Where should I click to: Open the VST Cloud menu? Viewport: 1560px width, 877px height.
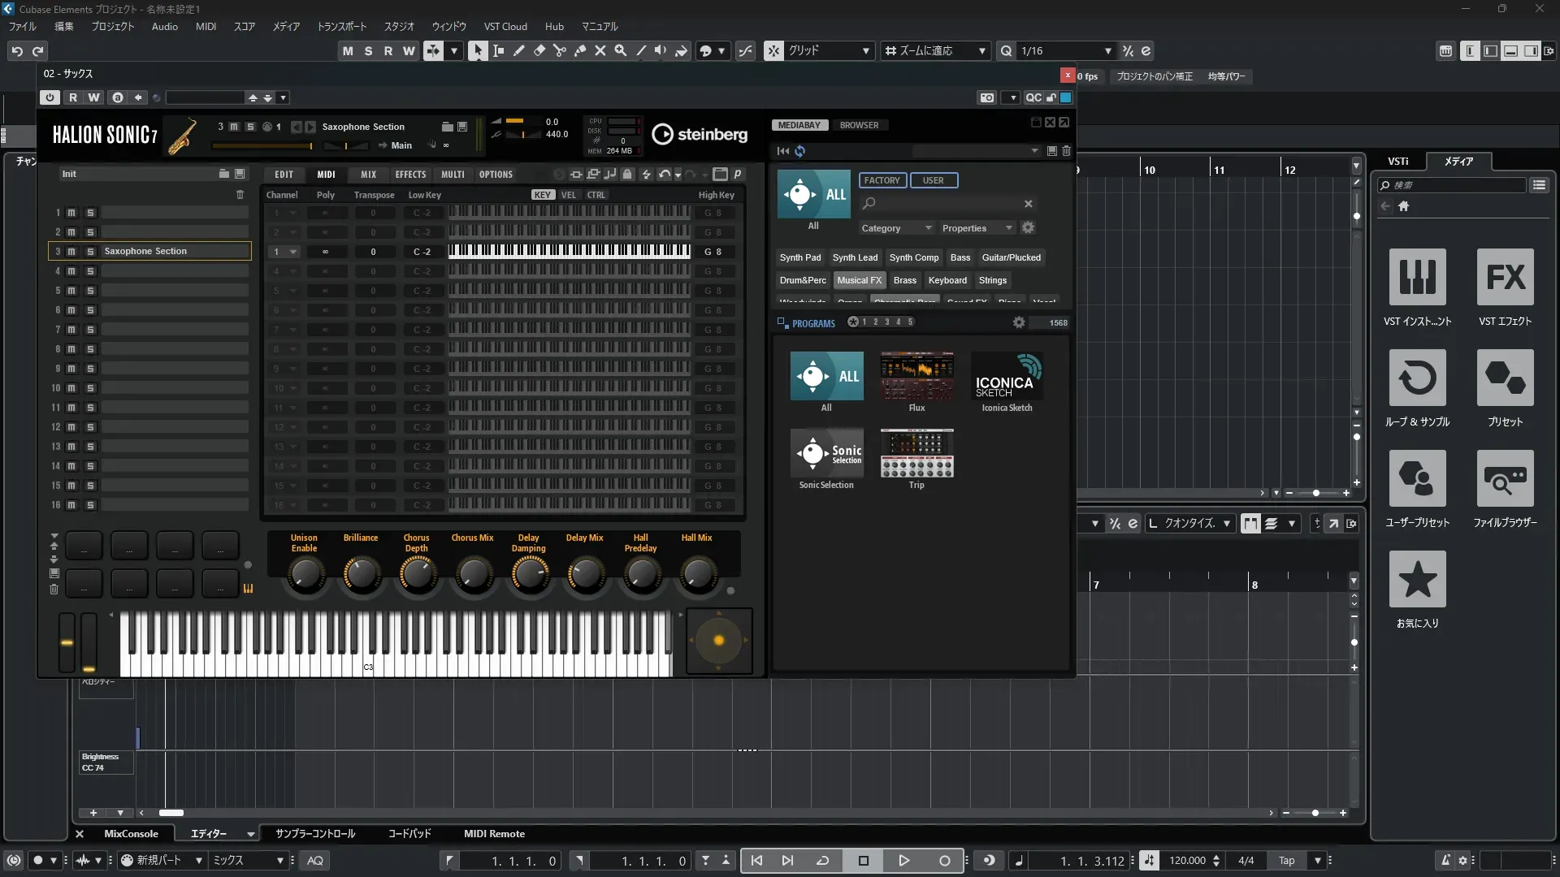[505, 26]
